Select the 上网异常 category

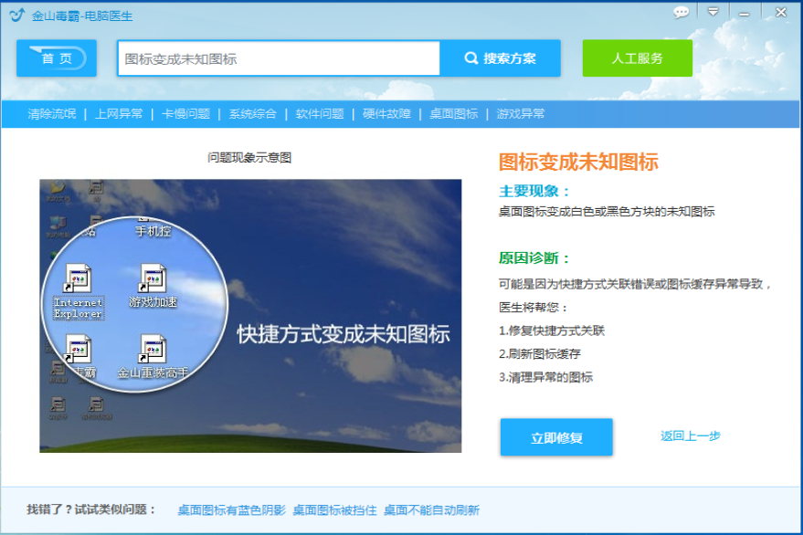click(x=119, y=113)
